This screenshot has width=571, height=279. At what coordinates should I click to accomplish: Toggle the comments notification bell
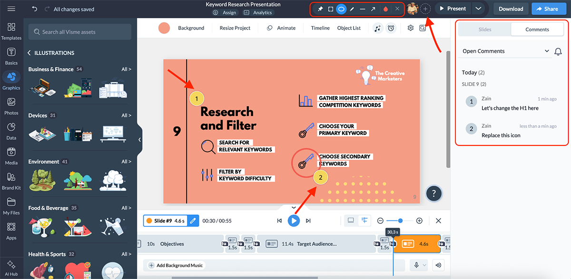click(558, 51)
